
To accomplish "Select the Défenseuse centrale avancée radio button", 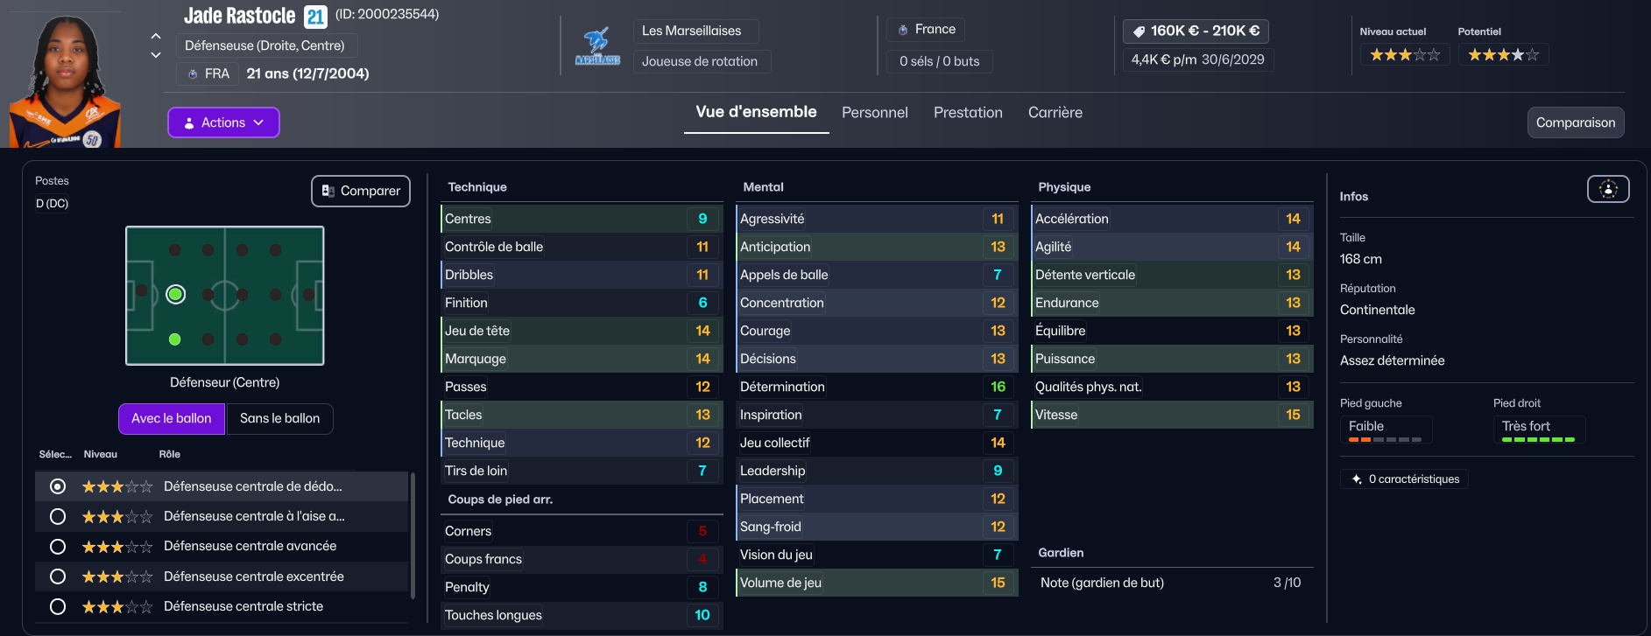I will [58, 547].
